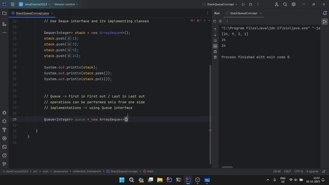Screen dimensions: 329x185
Task: Select the Run panel title tab
Action: pyautogui.click(x=217, y=13)
